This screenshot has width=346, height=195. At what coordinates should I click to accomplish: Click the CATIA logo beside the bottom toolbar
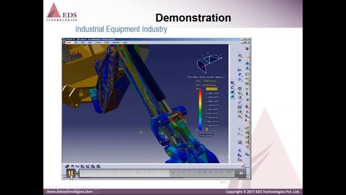tap(245, 166)
